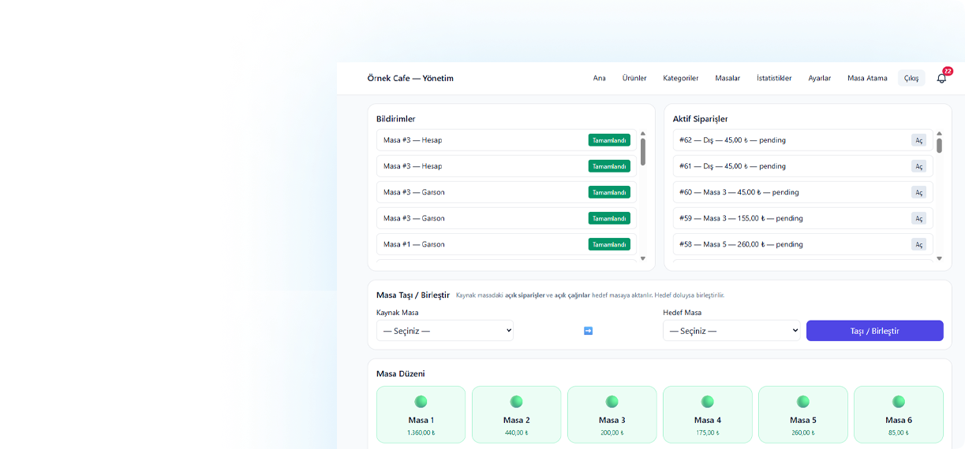This screenshot has width=965, height=449.
Task: Click Tamamlandı on first Masa #3 Hesap
Action: click(609, 140)
